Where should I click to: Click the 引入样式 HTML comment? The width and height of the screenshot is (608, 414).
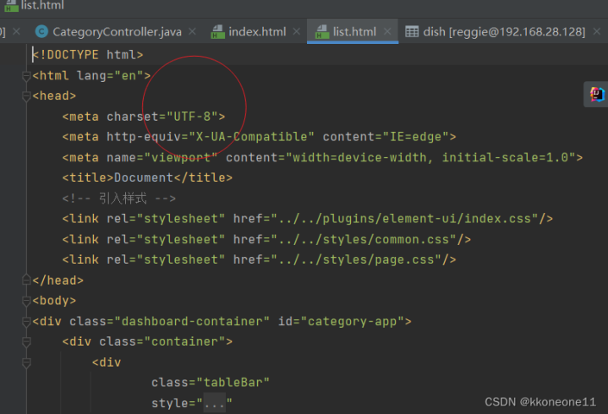(x=119, y=199)
